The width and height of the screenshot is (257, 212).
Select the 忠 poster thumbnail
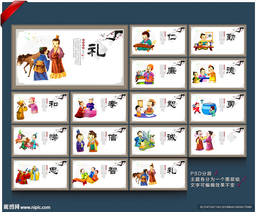click(40, 174)
